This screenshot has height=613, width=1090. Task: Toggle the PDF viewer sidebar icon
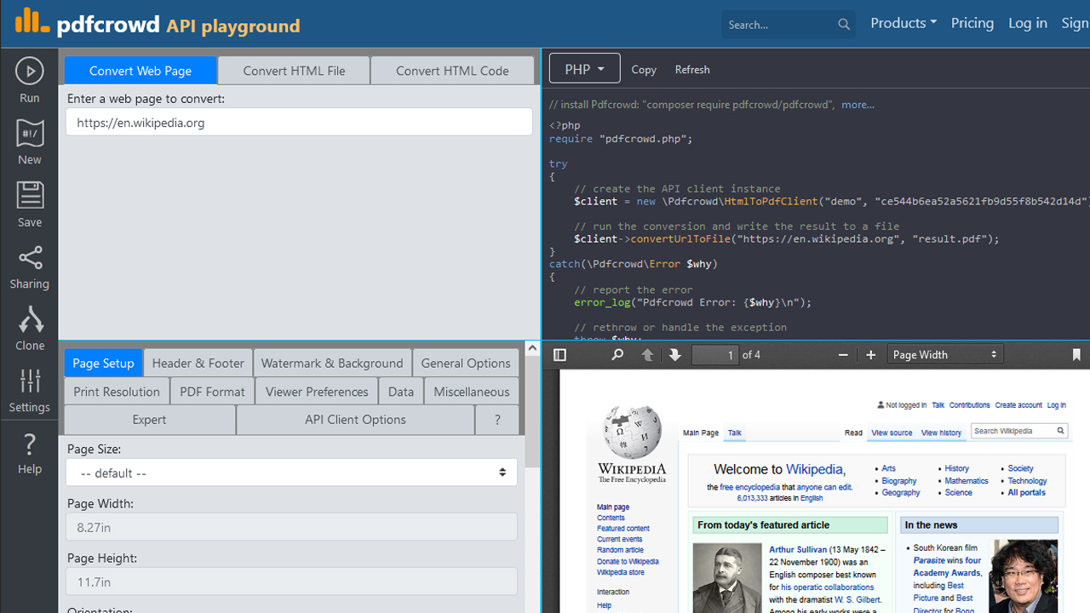(x=559, y=355)
